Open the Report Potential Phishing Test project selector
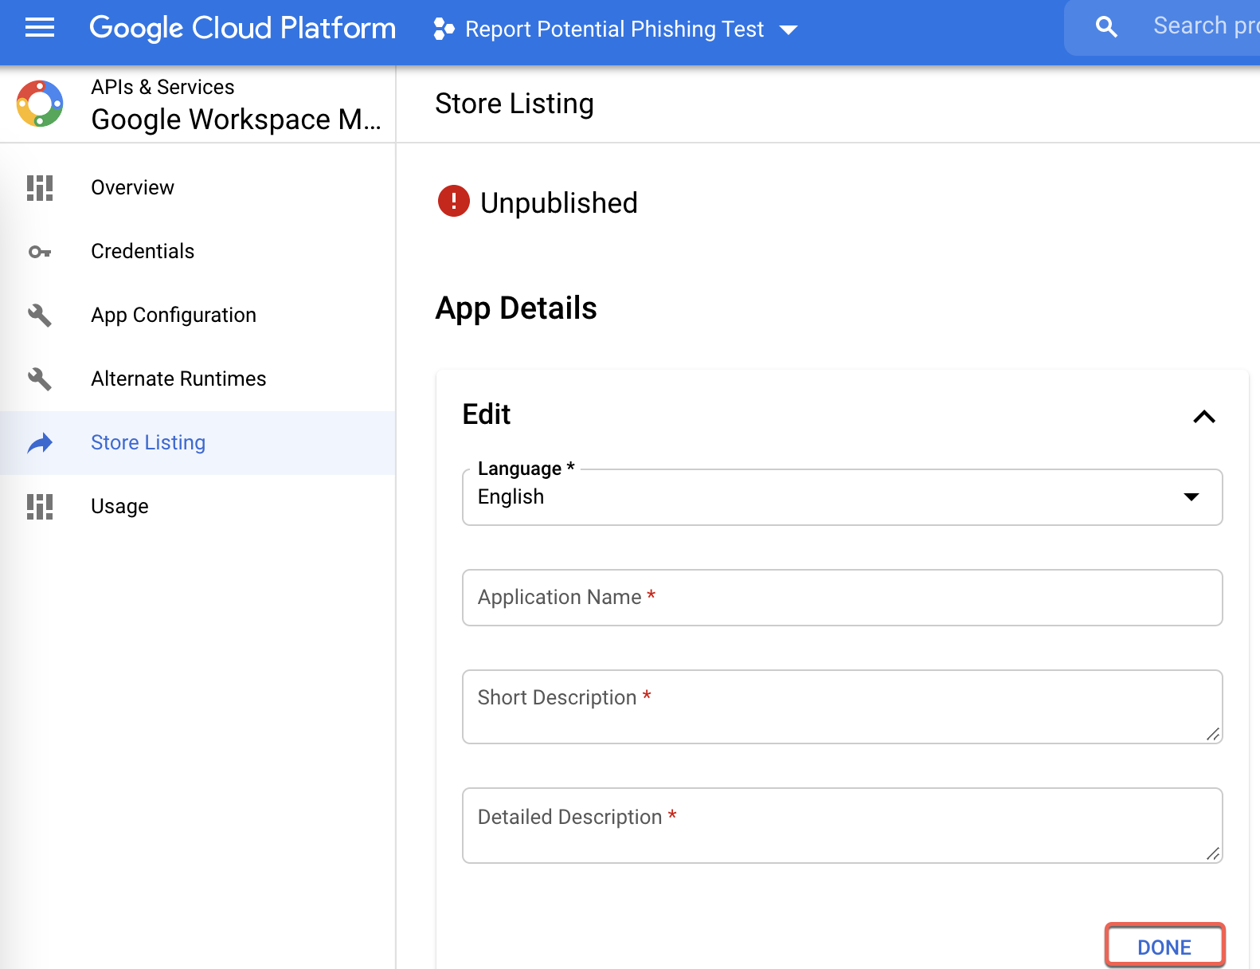 615,29
